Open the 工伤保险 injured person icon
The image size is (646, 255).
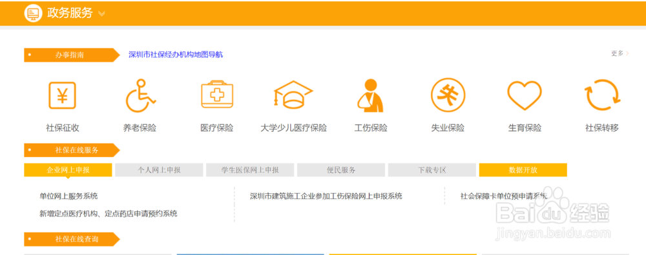click(370, 95)
